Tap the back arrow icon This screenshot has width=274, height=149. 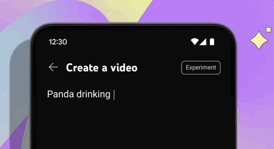point(53,67)
